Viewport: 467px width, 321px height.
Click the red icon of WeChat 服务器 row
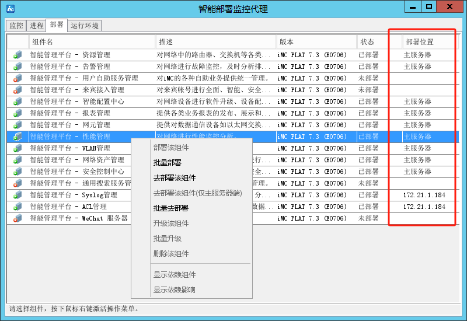pos(18,218)
